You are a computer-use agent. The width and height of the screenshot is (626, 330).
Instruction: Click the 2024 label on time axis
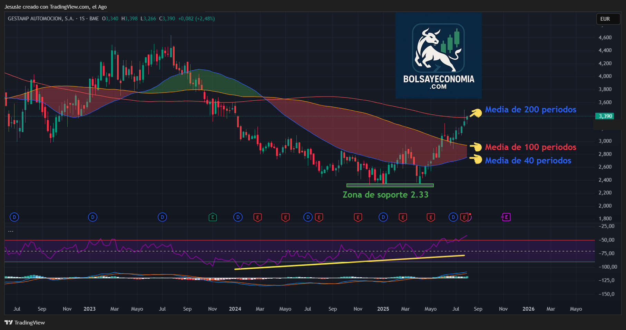tap(235, 309)
